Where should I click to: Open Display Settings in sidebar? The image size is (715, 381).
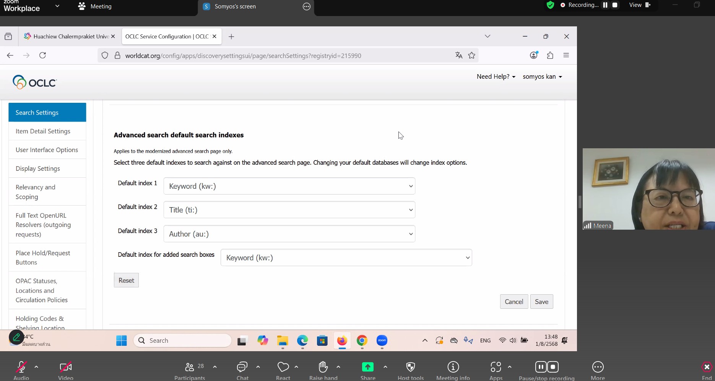47,169
